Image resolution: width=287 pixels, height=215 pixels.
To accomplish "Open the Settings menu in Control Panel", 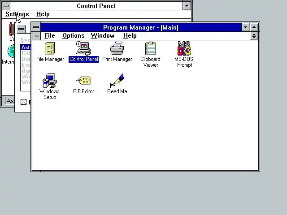I will tap(17, 14).
